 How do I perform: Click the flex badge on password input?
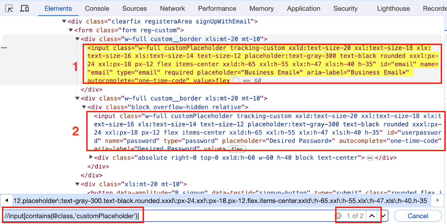237,149
